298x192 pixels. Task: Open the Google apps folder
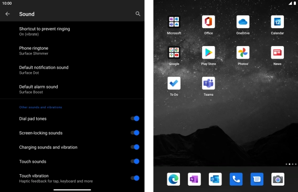pyautogui.click(x=174, y=52)
